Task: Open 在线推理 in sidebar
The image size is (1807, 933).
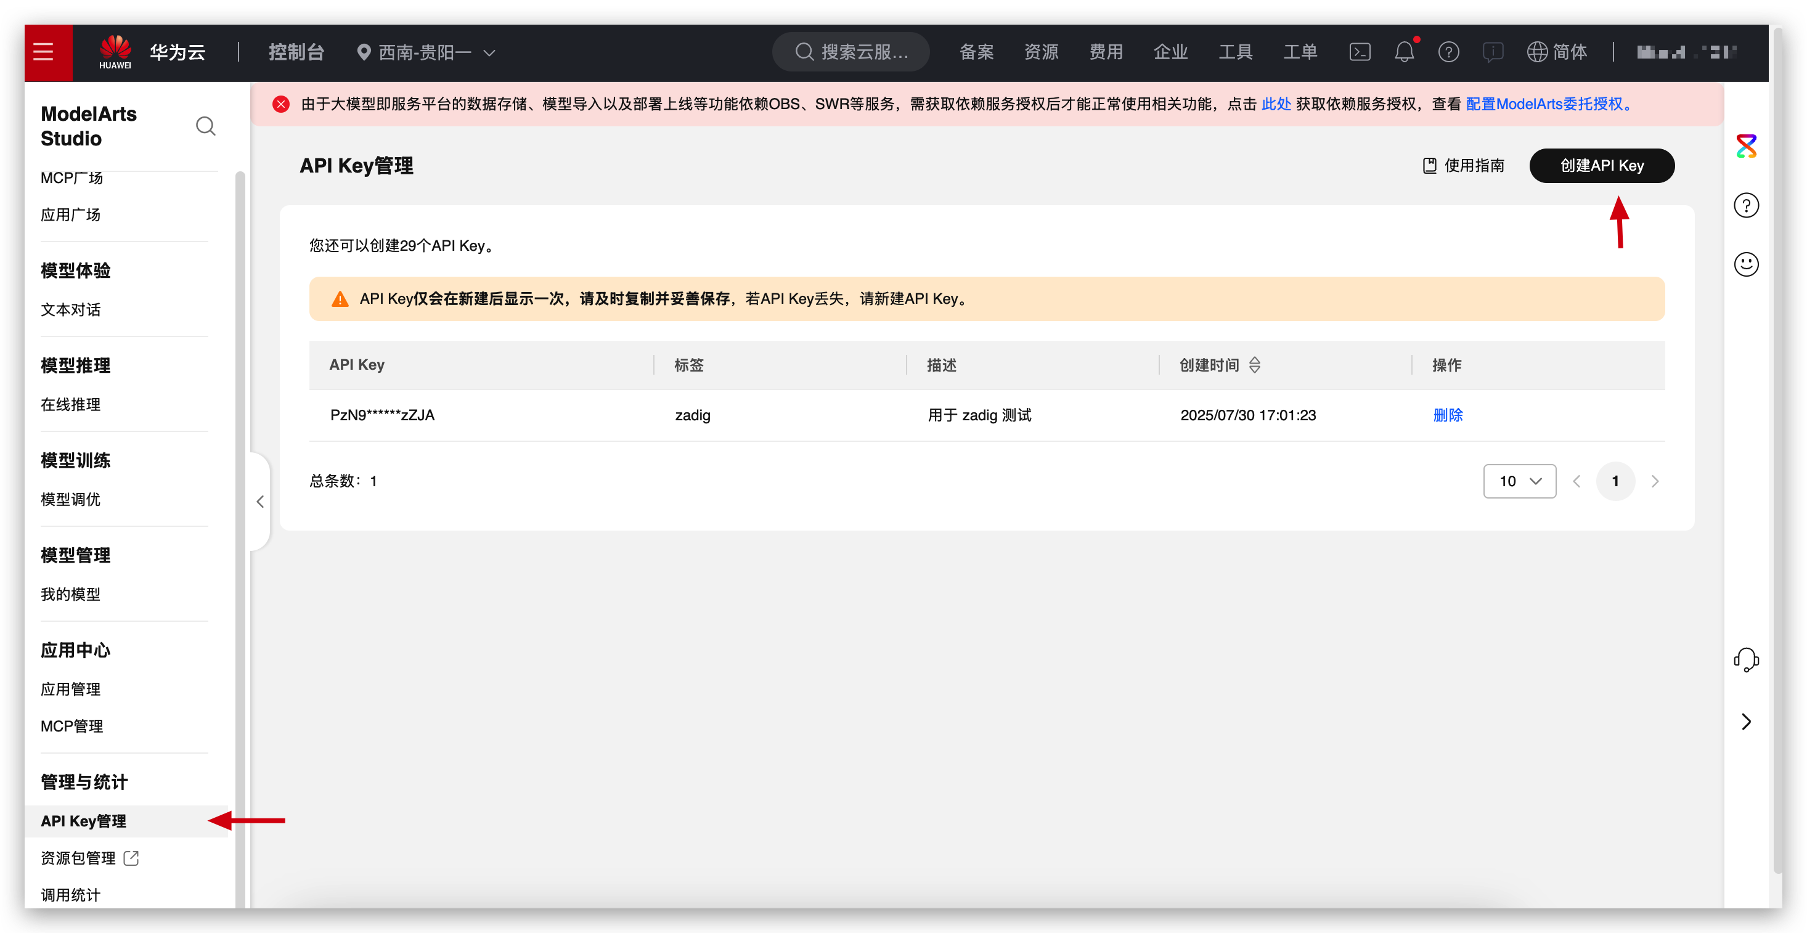Action: [x=70, y=405]
